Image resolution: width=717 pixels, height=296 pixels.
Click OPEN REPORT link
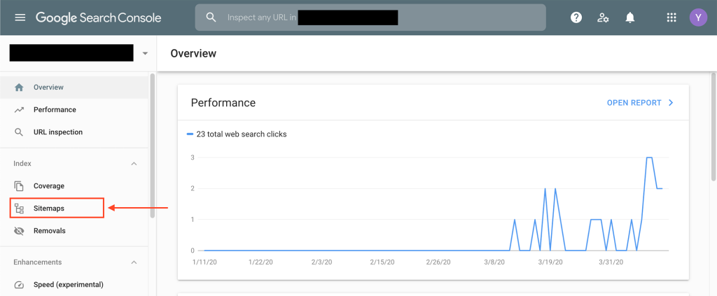coord(639,103)
